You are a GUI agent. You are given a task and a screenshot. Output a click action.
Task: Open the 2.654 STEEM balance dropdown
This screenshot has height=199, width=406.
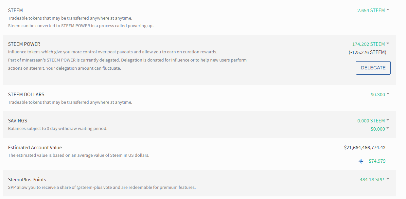click(x=373, y=10)
